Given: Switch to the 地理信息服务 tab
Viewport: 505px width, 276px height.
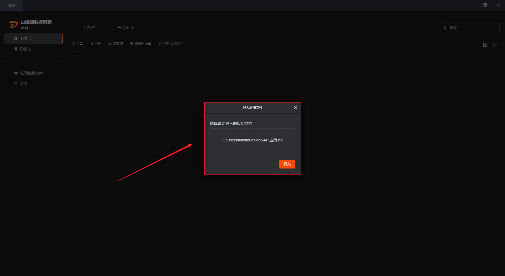Looking at the screenshot, I should (170, 43).
